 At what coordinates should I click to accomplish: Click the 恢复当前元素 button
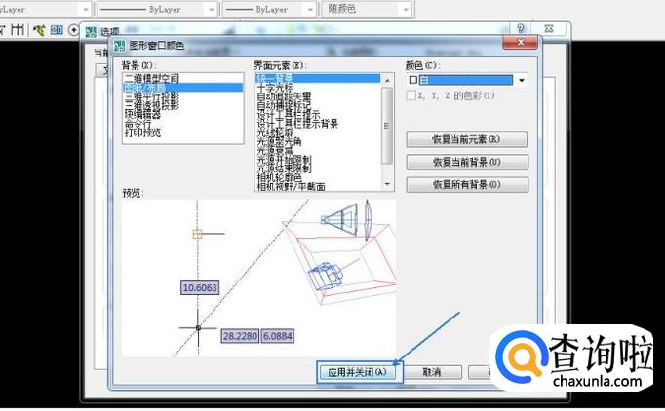tap(466, 139)
